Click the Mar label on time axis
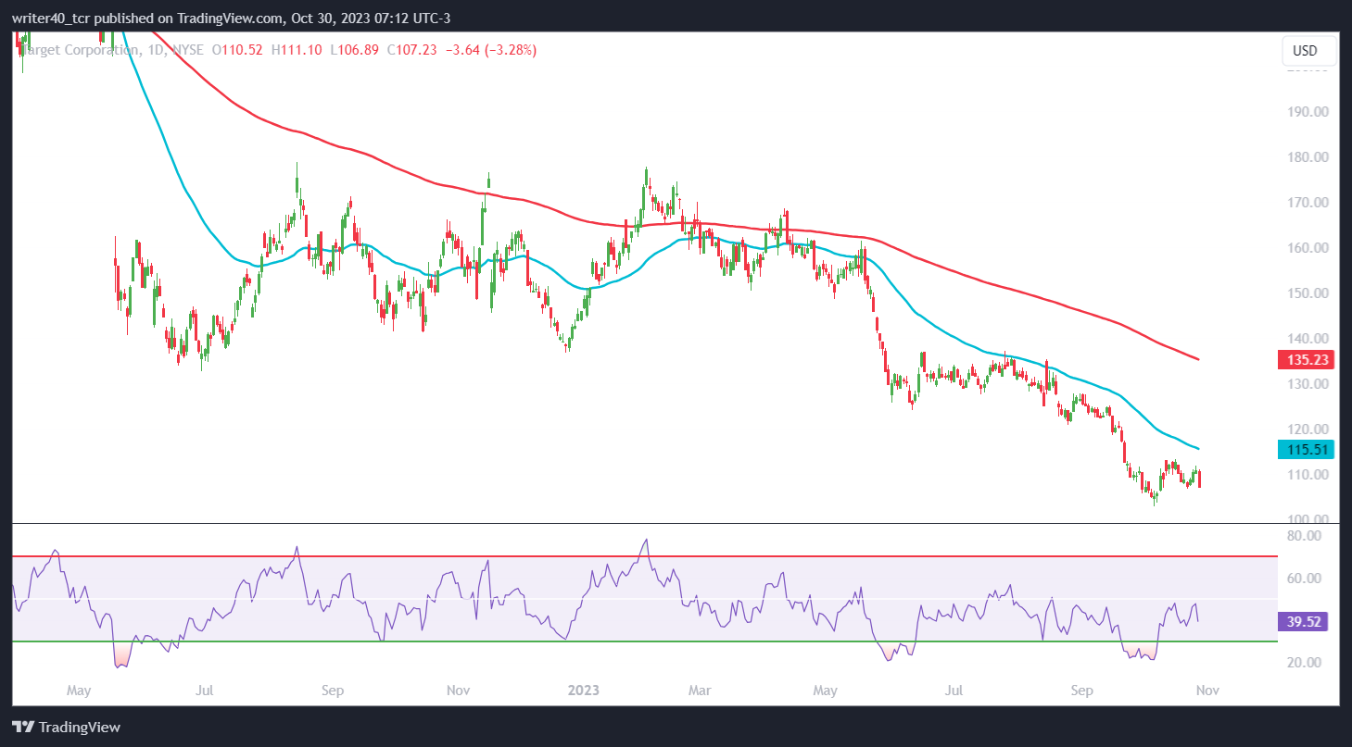This screenshot has height=747, width=1352. coord(701,691)
